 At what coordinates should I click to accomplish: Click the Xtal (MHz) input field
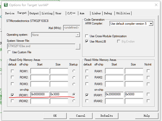71,28
